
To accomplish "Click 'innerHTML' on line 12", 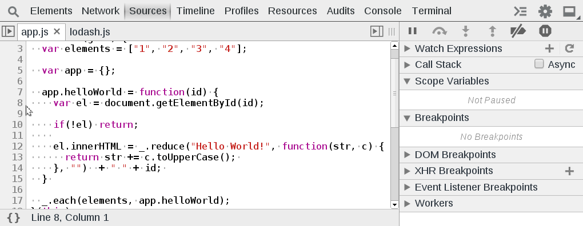I will point(96,146).
